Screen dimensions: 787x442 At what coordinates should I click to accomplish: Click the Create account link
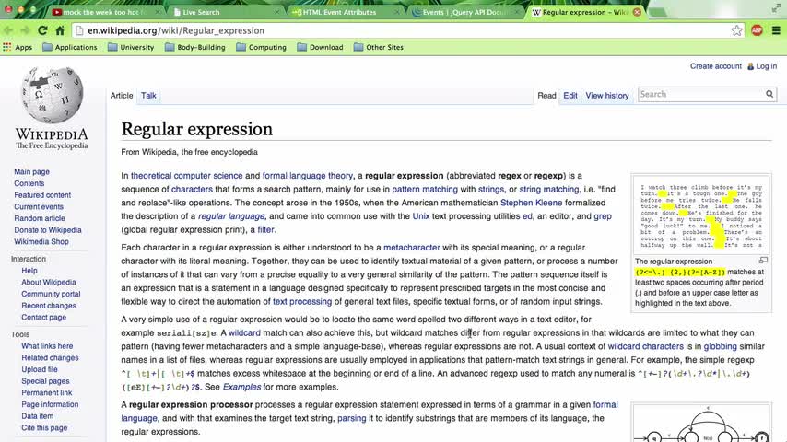(x=716, y=66)
